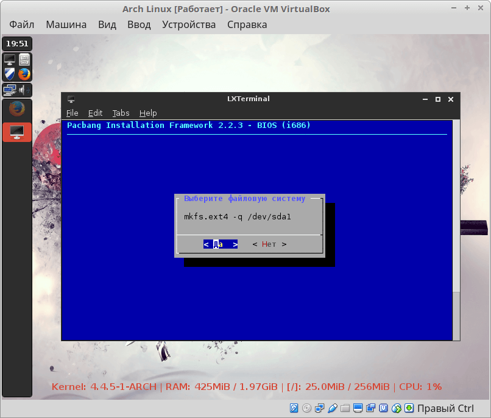Click the VirtualBox hard disk status icon
The image size is (491, 418).
pos(294,408)
